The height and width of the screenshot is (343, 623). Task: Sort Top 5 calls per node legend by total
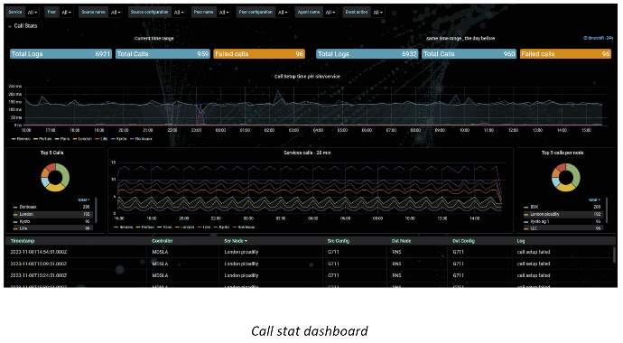[594, 200]
